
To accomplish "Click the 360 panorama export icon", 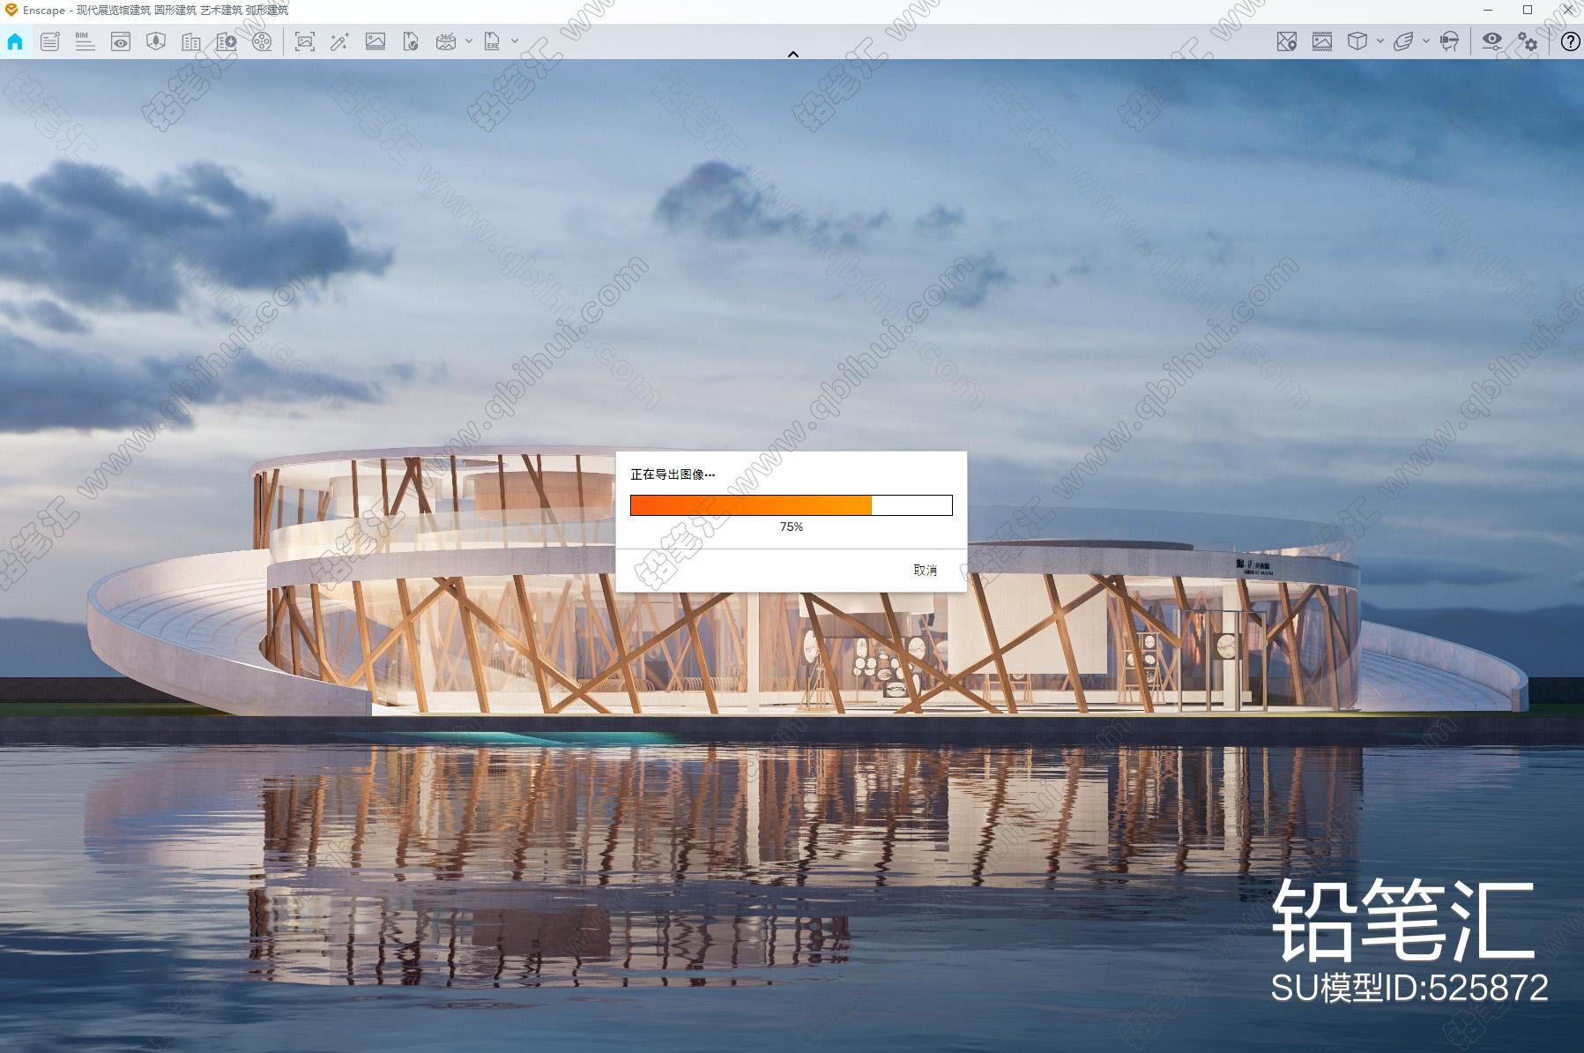I will [x=446, y=41].
